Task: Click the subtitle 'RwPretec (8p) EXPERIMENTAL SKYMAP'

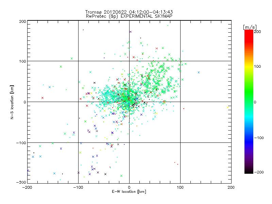Action: click(129, 16)
